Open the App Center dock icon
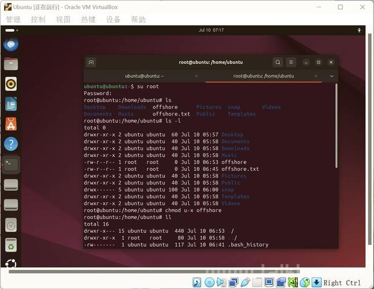This screenshot has height=289, width=374. (x=11, y=124)
